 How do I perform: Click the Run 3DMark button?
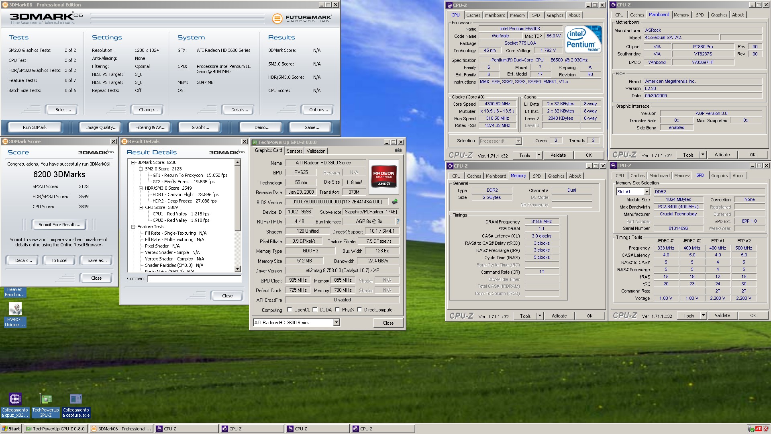click(35, 127)
